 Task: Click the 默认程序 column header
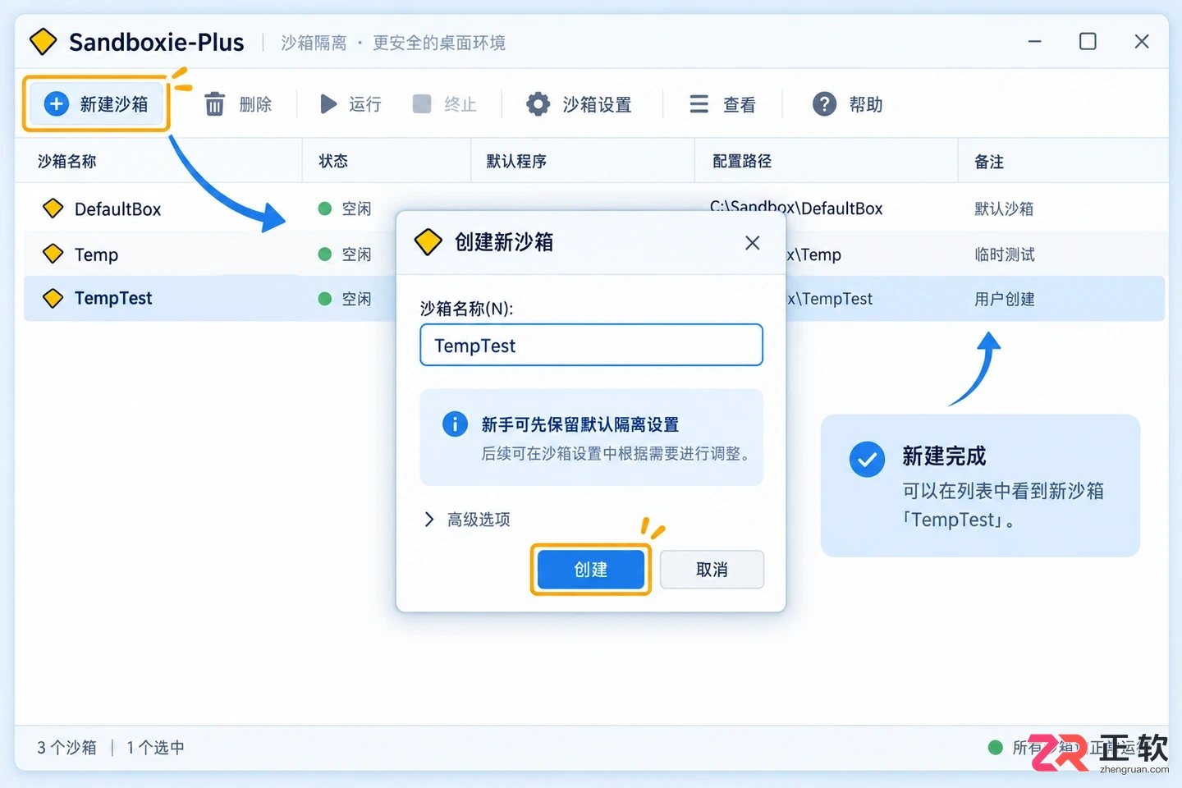(516, 161)
